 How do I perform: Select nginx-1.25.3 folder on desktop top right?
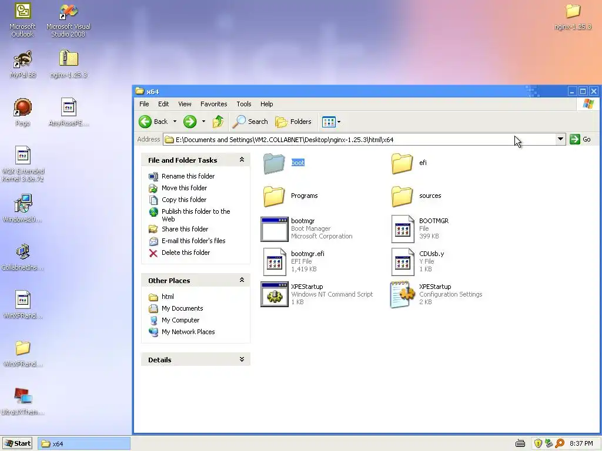(573, 17)
